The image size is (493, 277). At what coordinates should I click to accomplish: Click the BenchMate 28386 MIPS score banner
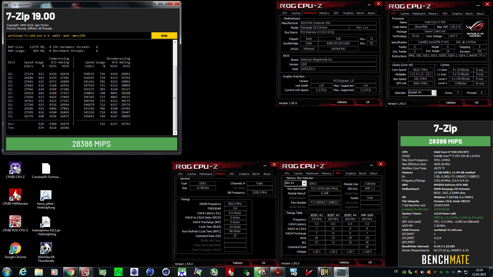[445, 141]
